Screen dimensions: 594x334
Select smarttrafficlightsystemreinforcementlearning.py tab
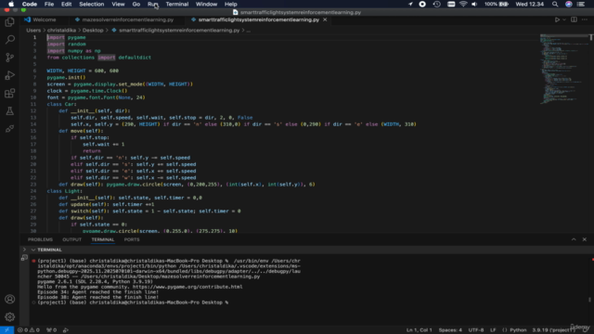(258, 19)
